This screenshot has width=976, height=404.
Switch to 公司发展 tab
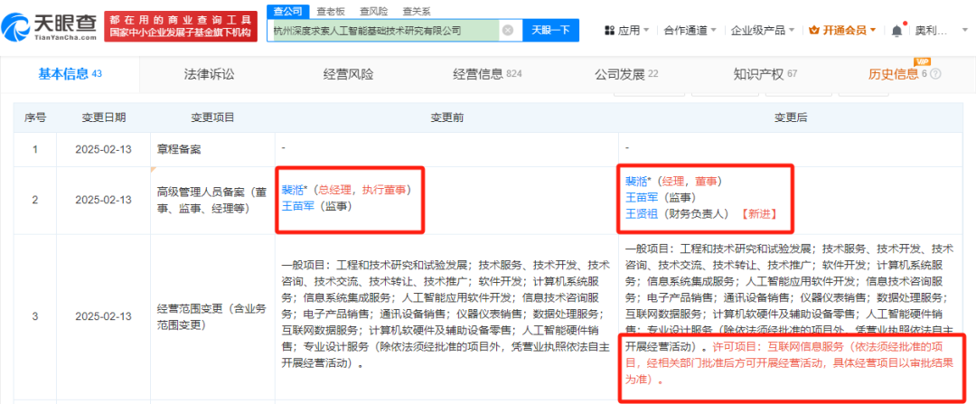click(x=627, y=75)
